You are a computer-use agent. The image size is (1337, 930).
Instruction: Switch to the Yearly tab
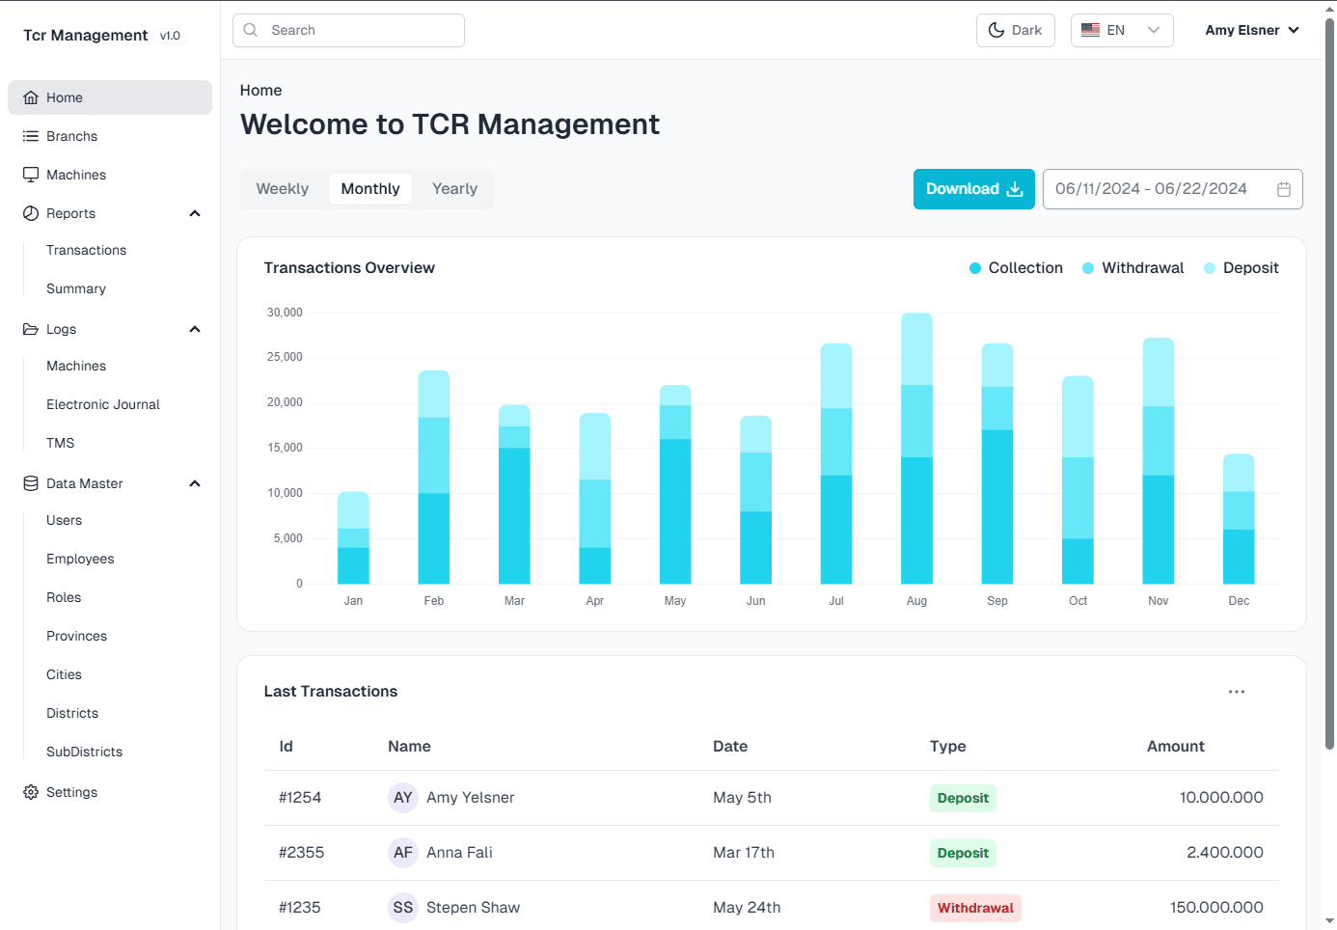click(x=454, y=189)
